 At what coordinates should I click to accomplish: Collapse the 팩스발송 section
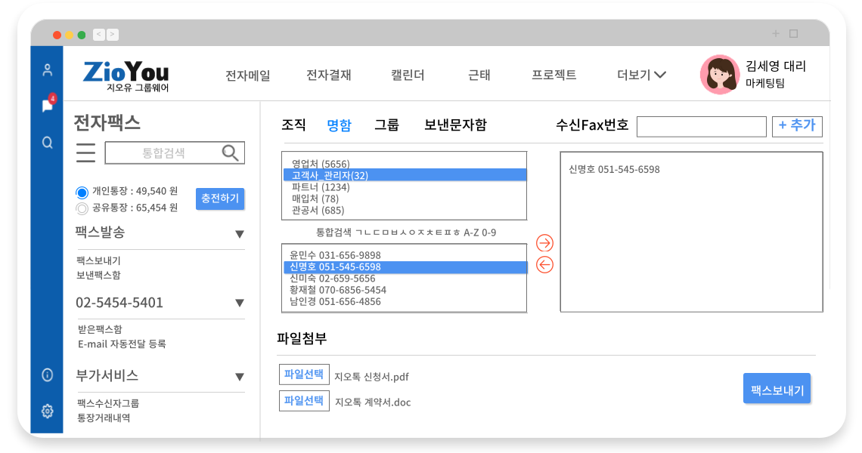pos(239,234)
